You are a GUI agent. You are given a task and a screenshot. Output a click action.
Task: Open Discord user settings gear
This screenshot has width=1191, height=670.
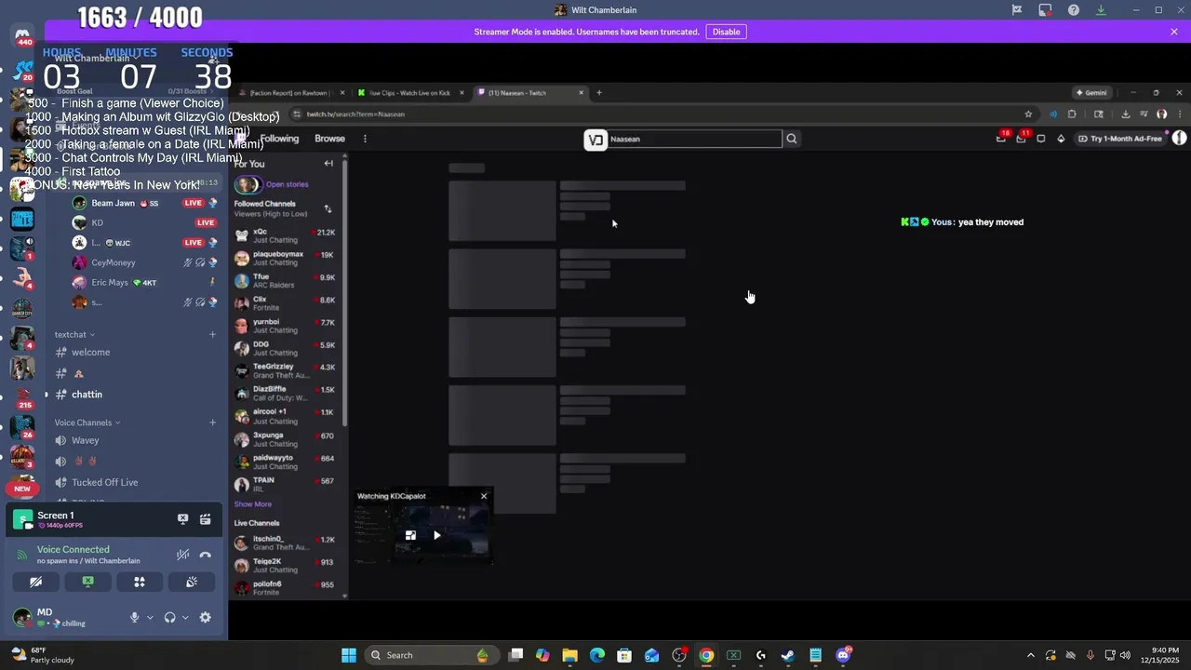206,617
